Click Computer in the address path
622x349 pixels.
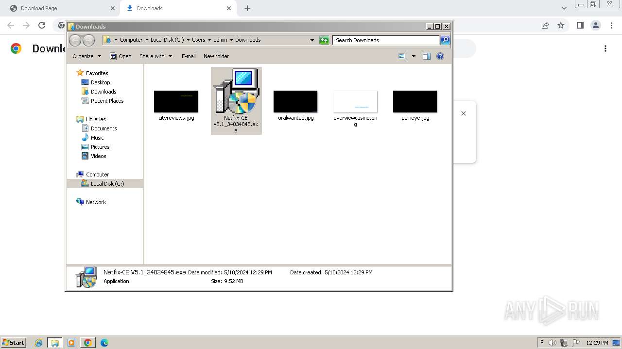pos(131,40)
